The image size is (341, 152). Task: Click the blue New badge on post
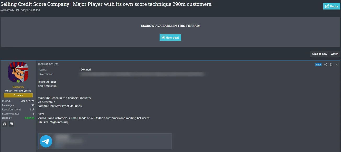coord(318,64)
